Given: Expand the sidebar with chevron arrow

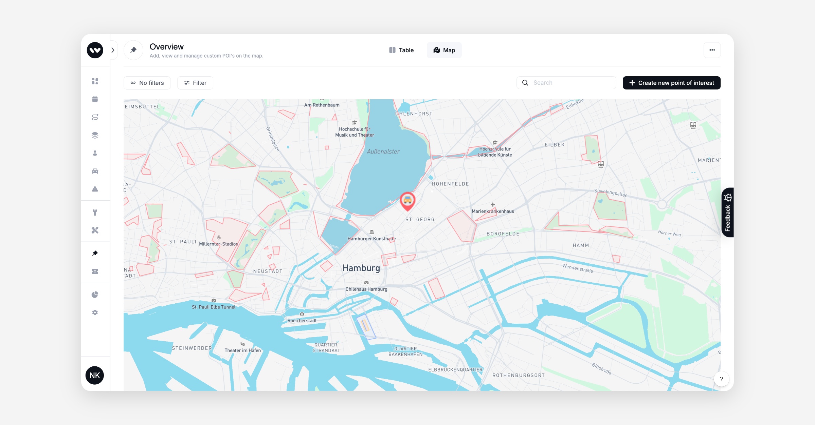Looking at the screenshot, I should click(x=113, y=50).
